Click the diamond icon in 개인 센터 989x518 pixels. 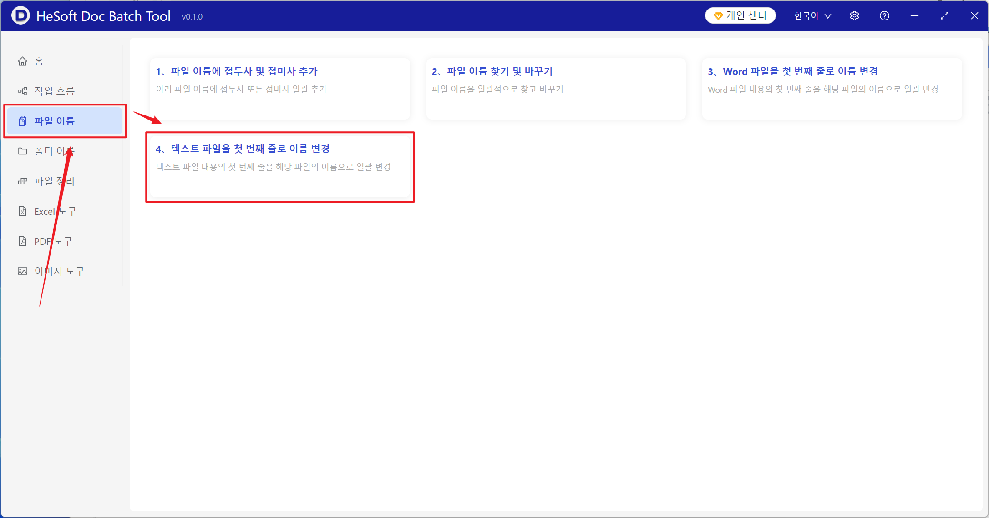[x=718, y=16]
